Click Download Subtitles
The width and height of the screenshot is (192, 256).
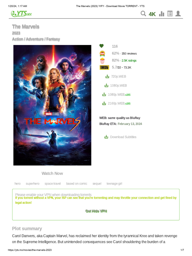click(x=120, y=137)
